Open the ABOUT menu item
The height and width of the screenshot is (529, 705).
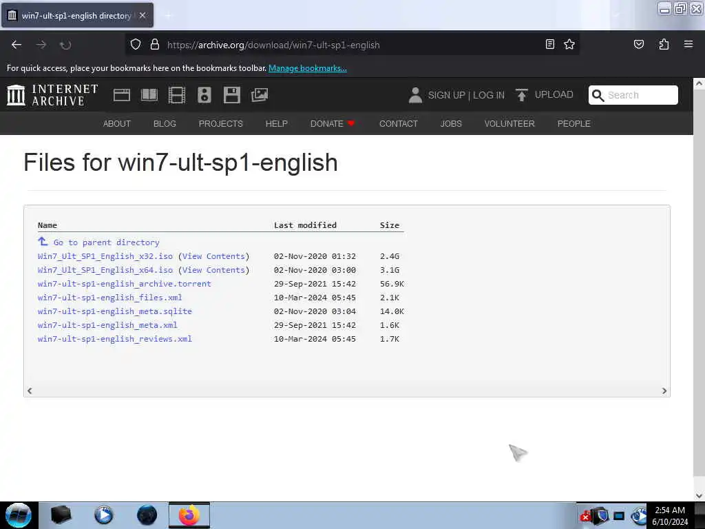point(117,124)
